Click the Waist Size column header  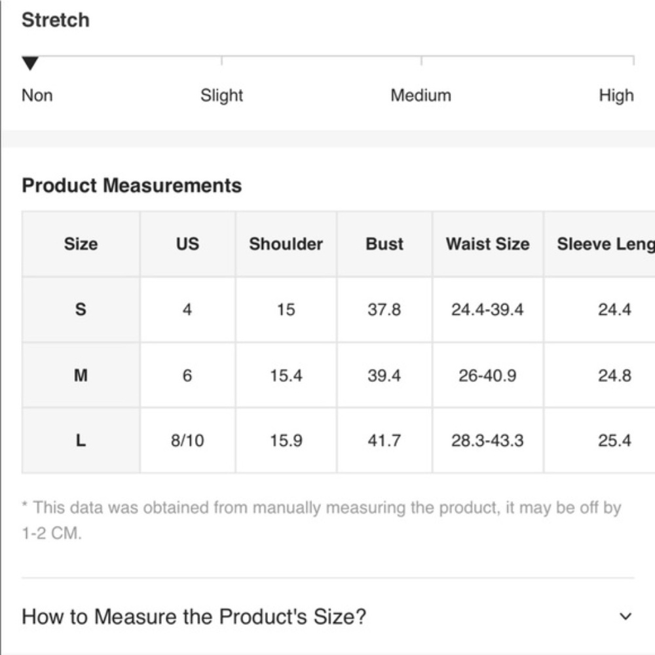tap(488, 244)
